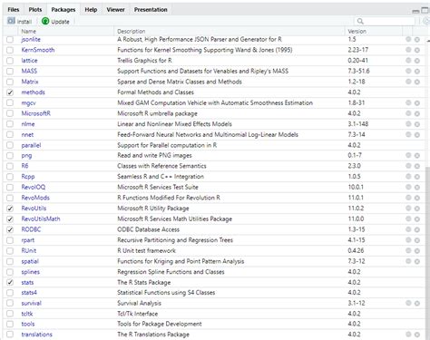Click the globe icon in the KernSmooth row
The height and width of the screenshot is (340, 430).
coord(408,50)
